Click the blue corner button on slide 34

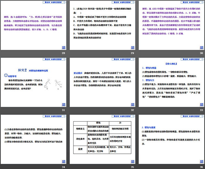63,161
